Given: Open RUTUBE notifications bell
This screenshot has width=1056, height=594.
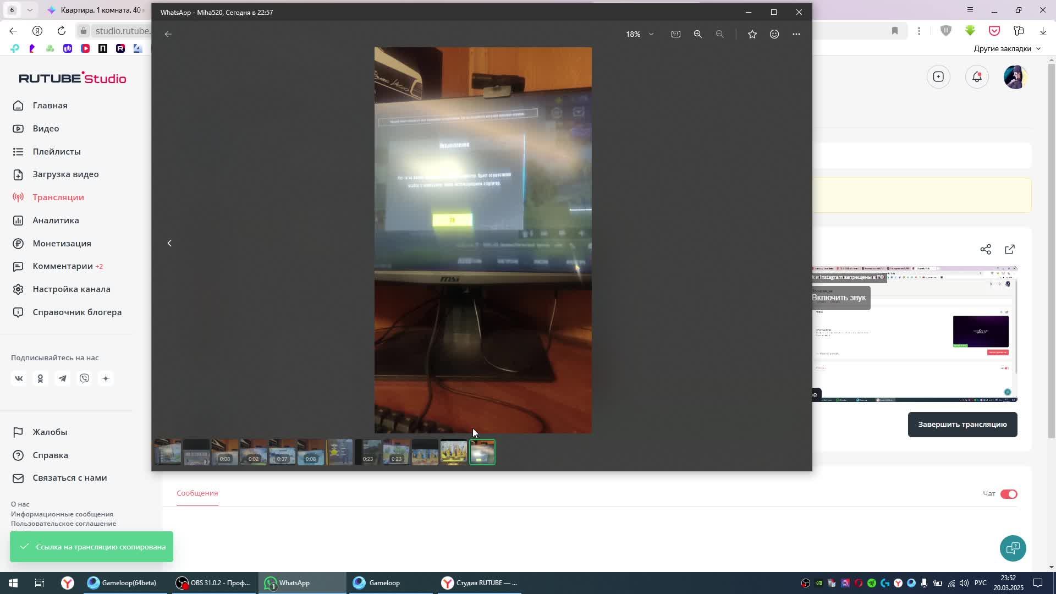Looking at the screenshot, I should click(977, 77).
